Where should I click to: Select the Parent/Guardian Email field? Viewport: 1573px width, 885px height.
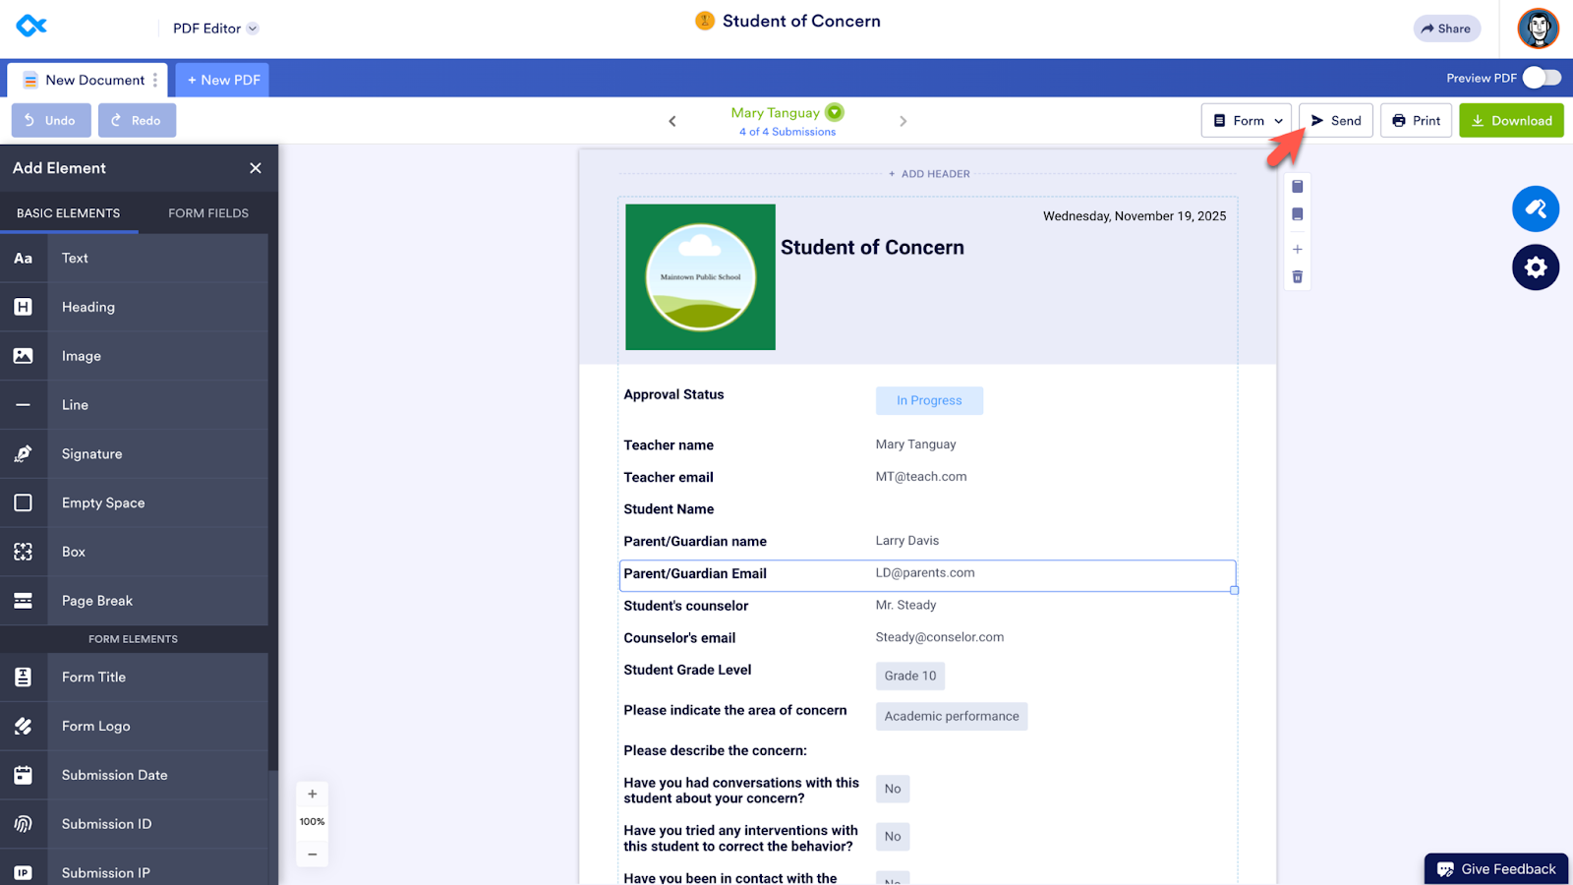[x=927, y=575]
